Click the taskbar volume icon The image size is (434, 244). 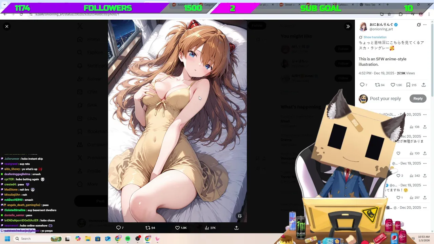coord(413,239)
